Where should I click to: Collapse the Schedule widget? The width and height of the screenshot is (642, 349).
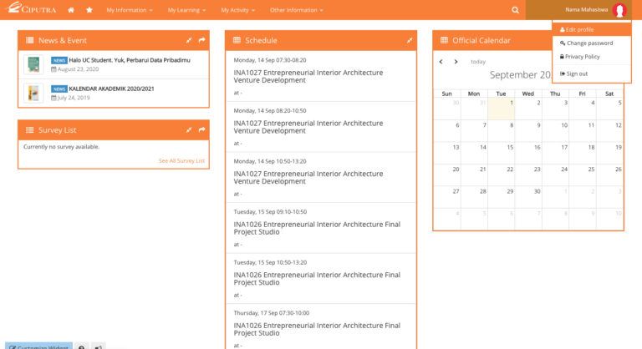point(410,40)
